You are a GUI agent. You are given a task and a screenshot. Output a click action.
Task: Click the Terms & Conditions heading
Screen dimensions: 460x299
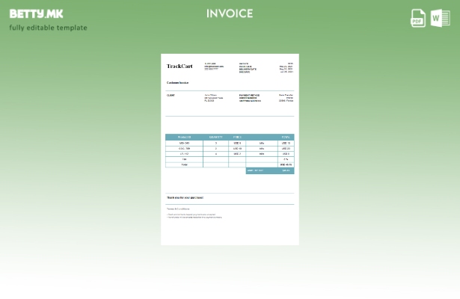pos(178,209)
